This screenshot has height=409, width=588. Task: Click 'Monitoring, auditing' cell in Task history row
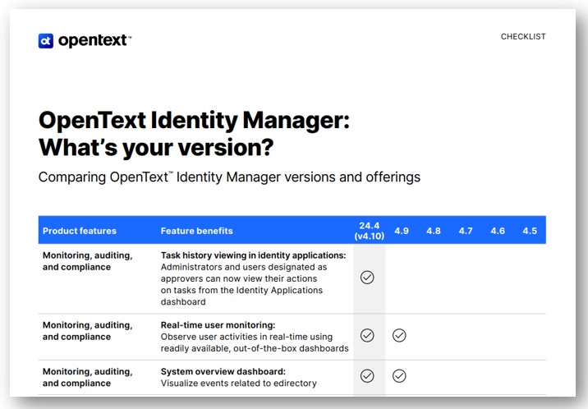tap(87, 261)
